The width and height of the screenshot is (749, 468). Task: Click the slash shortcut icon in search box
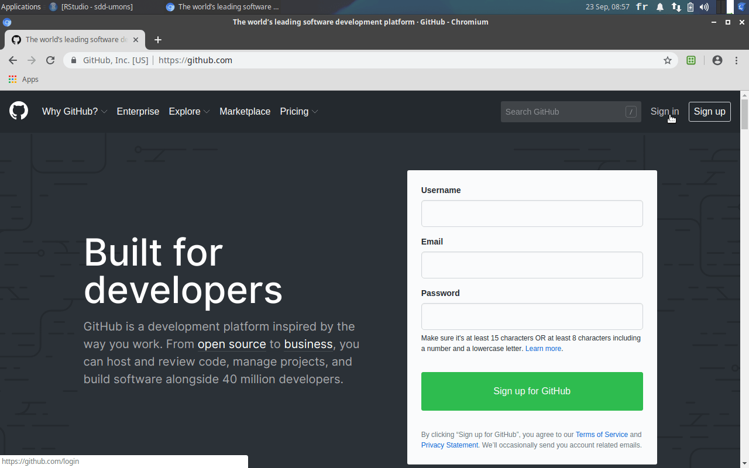[x=631, y=112]
